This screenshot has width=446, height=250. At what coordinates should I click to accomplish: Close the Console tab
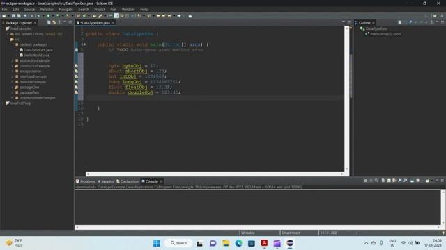point(161,181)
